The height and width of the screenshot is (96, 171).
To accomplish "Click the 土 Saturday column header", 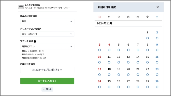I will click(157, 17).
